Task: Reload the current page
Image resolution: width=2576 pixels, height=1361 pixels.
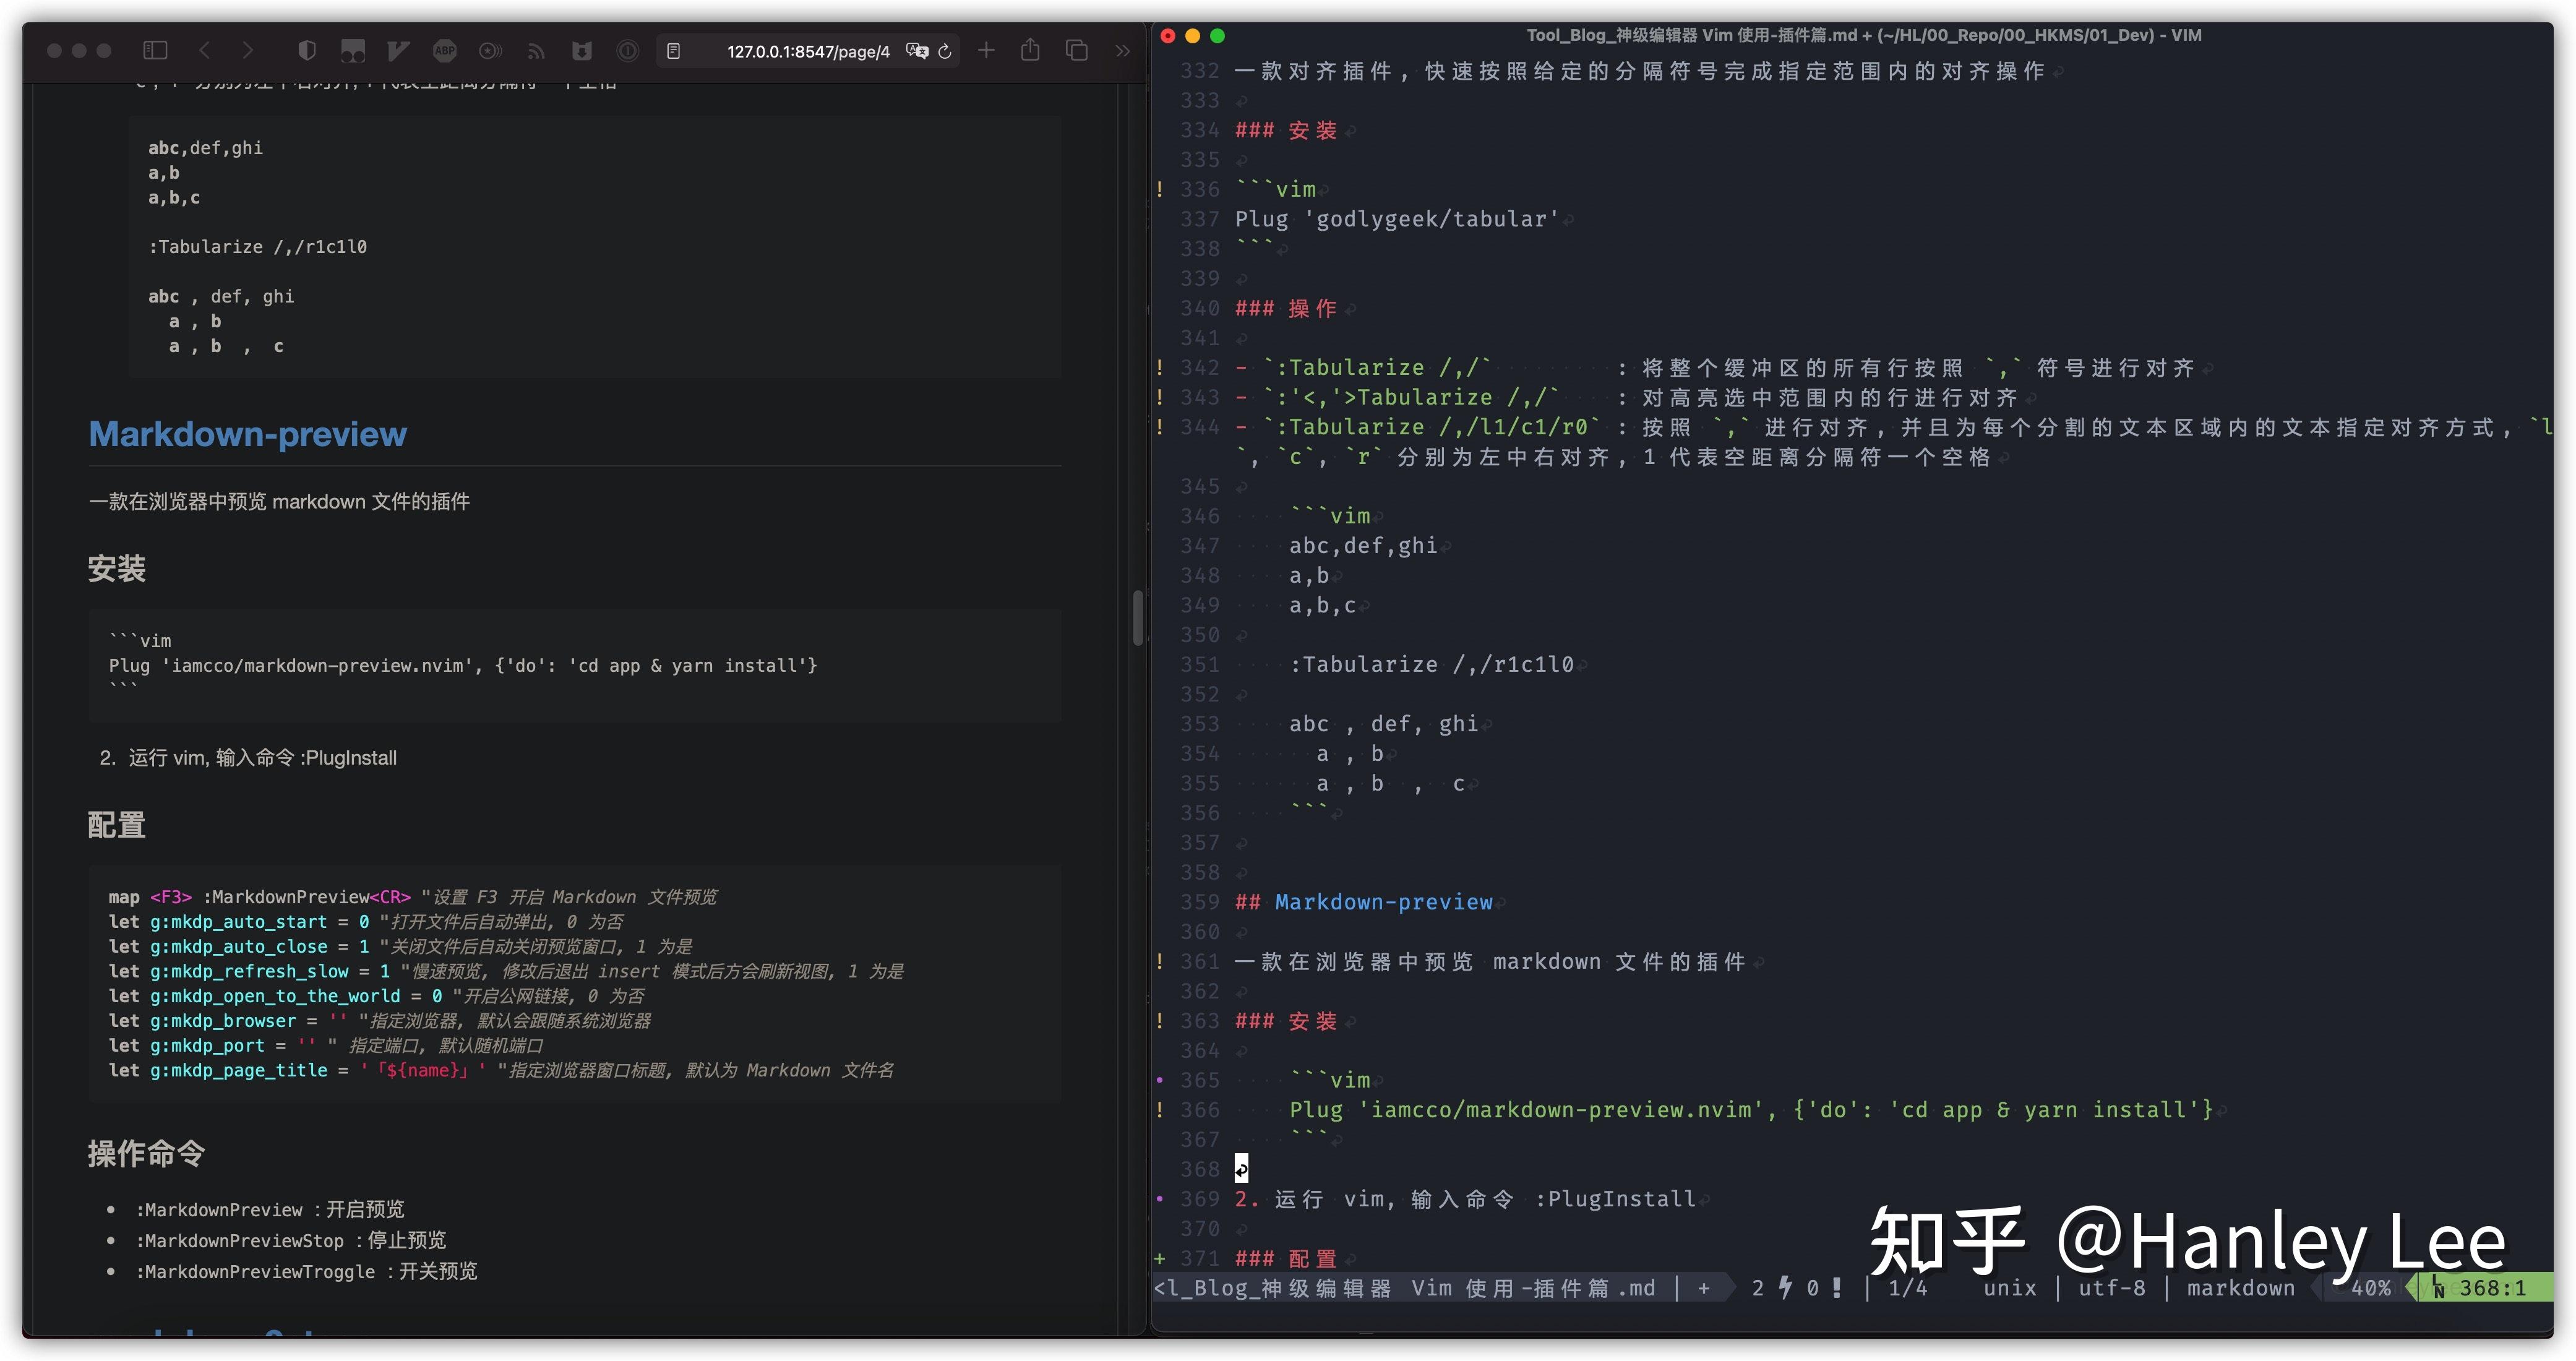Action: 945,51
